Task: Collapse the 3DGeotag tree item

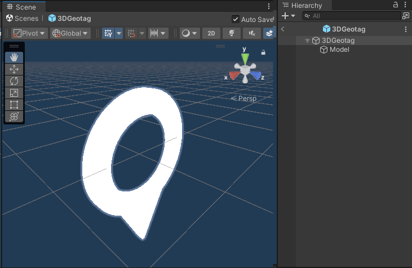Action: (307, 41)
